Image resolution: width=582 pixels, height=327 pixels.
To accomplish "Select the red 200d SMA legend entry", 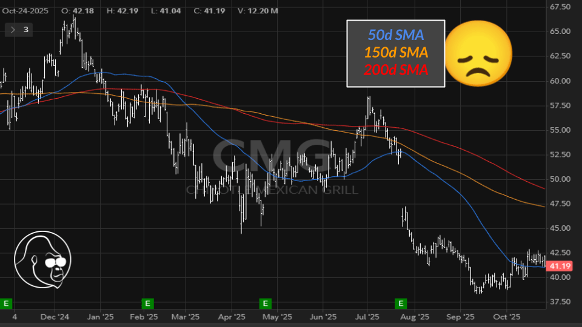I will tap(396, 70).
